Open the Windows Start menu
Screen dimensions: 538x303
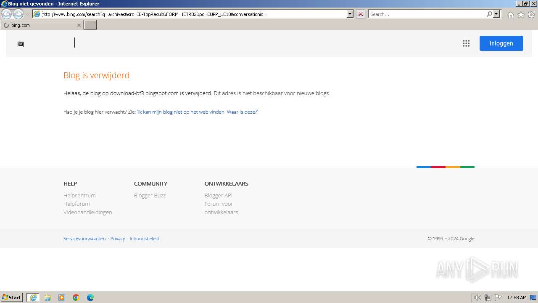[x=12, y=298]
